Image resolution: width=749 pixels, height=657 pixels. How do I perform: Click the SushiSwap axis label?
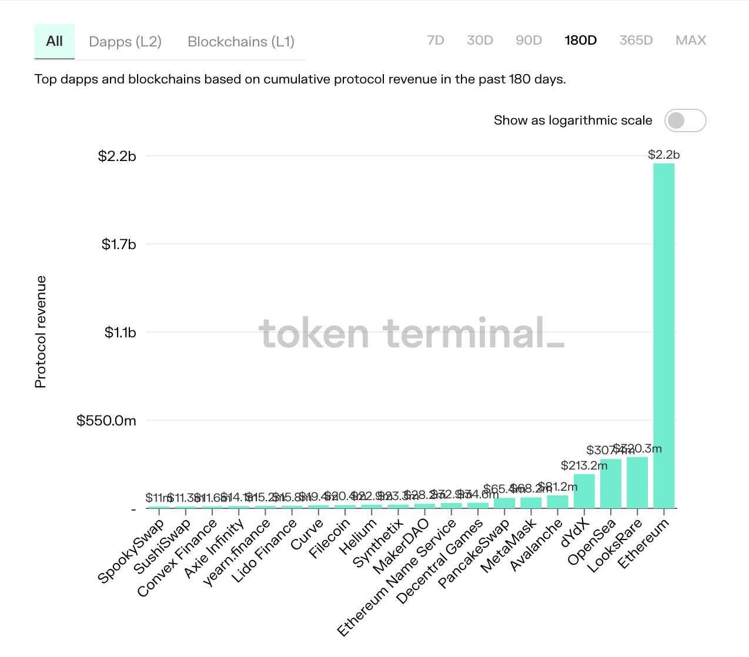click(x=162, y=547)
